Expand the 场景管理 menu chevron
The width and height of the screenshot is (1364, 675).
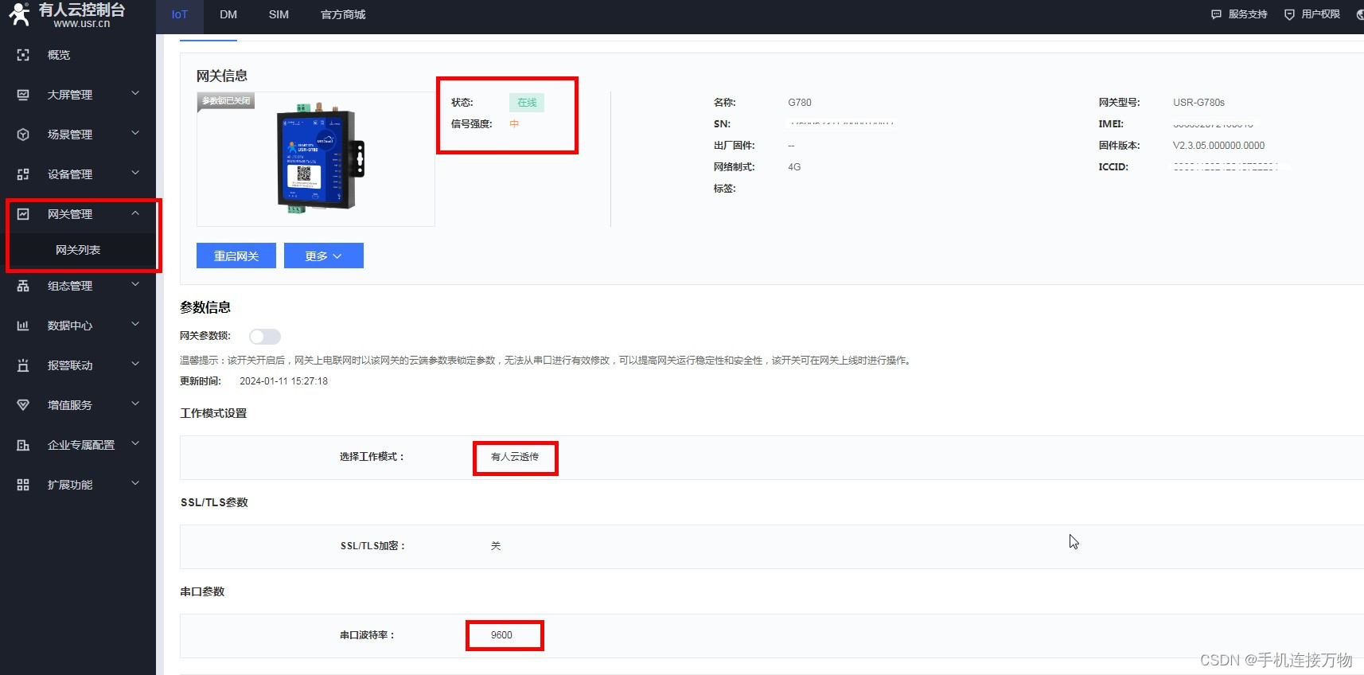pos(135,134)
